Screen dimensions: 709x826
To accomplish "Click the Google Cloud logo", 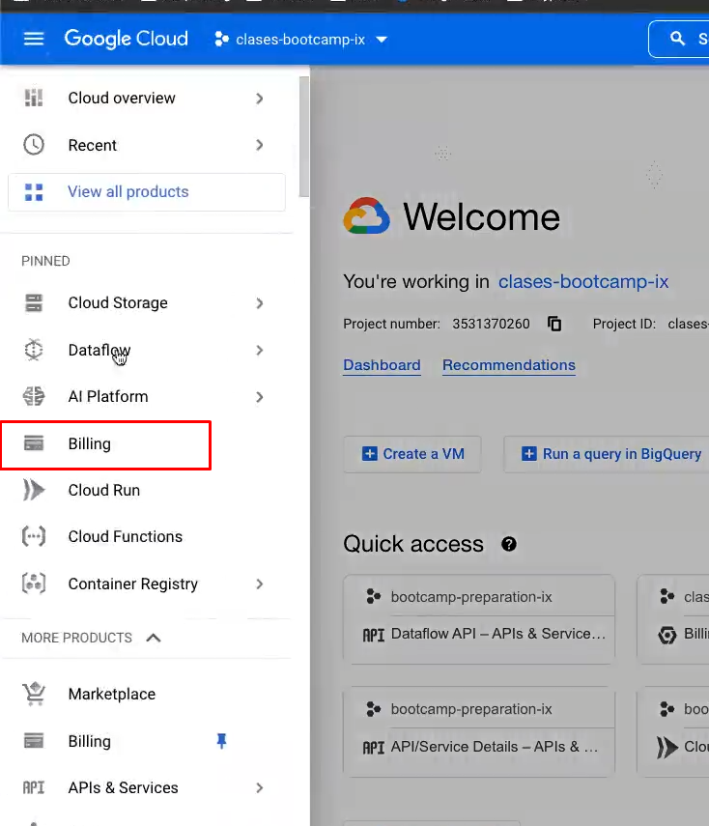I will pos(126,39).
